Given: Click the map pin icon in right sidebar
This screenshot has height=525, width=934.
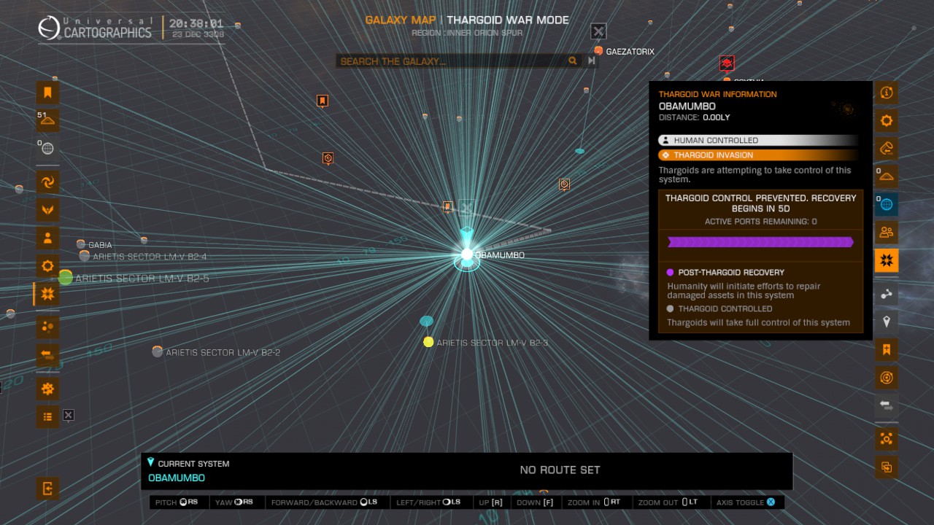Looking at the screenshot, I should point(887,322).
